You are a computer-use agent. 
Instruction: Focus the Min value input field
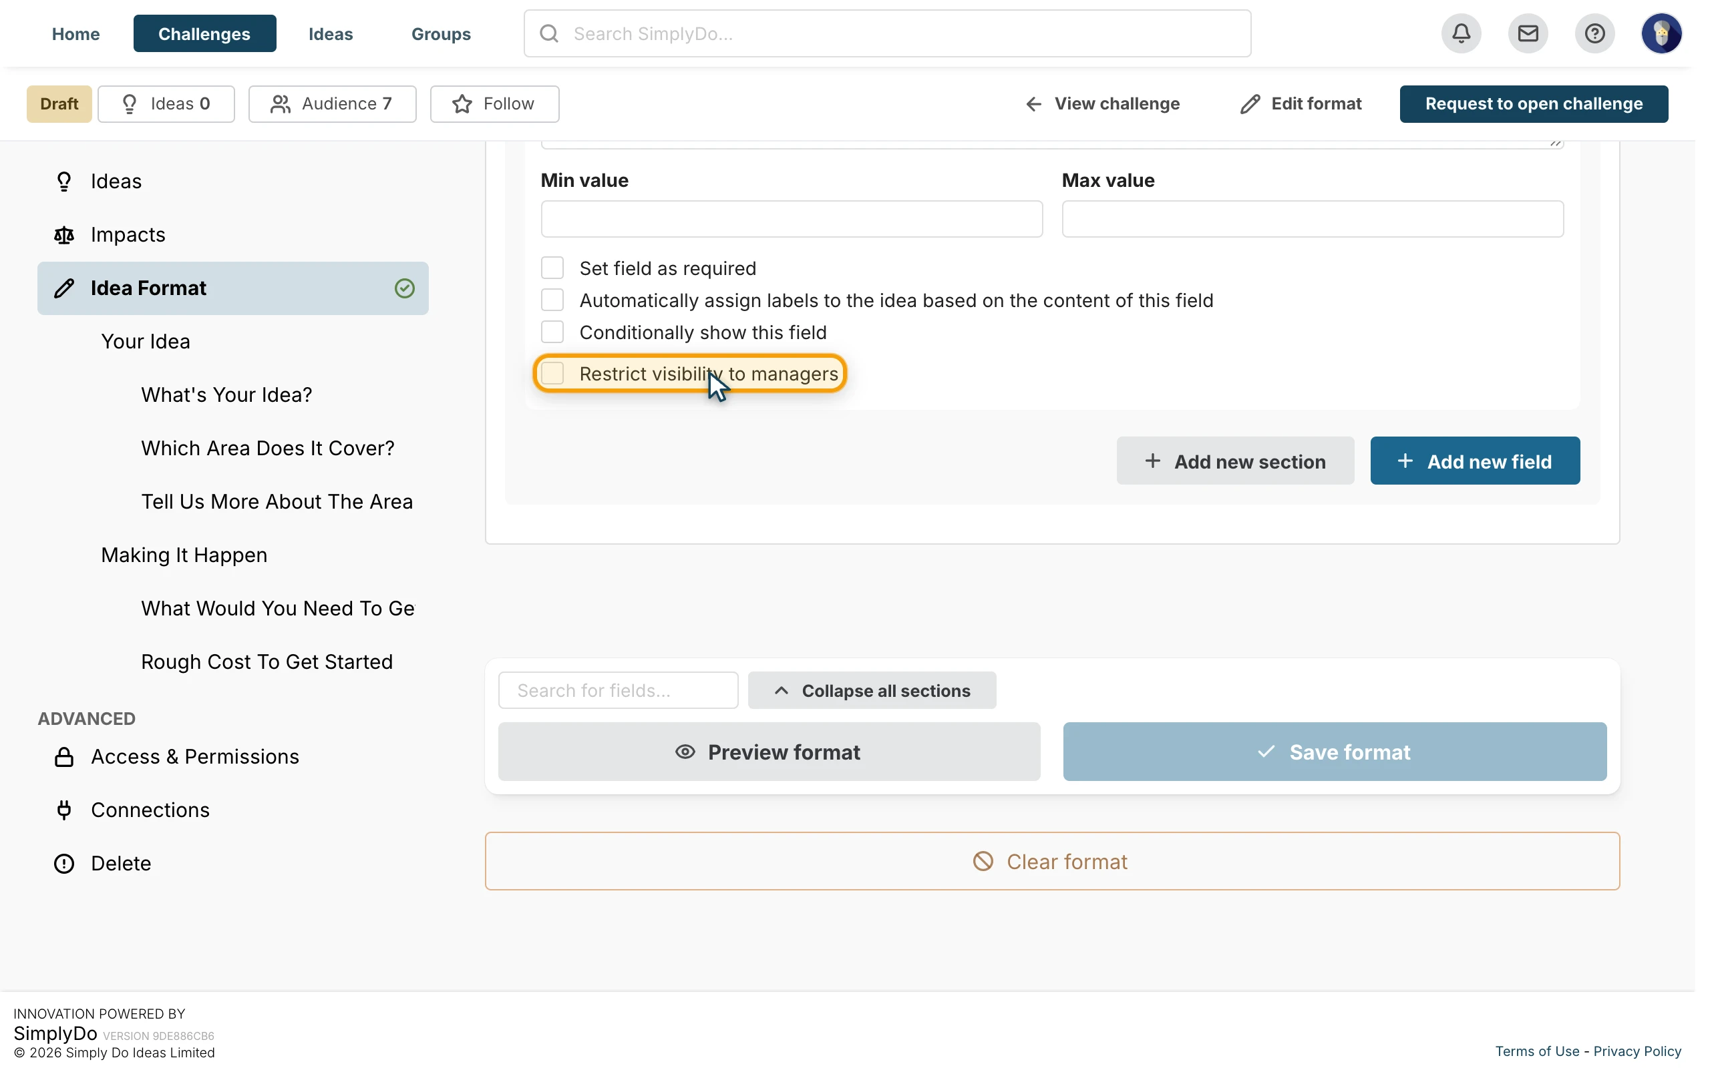tap(792, 219)
